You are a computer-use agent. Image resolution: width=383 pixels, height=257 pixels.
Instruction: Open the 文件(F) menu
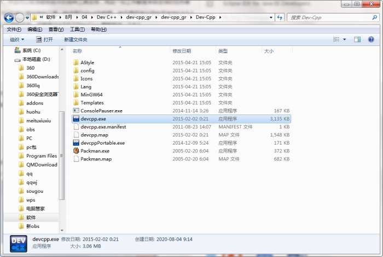(14, 30)
